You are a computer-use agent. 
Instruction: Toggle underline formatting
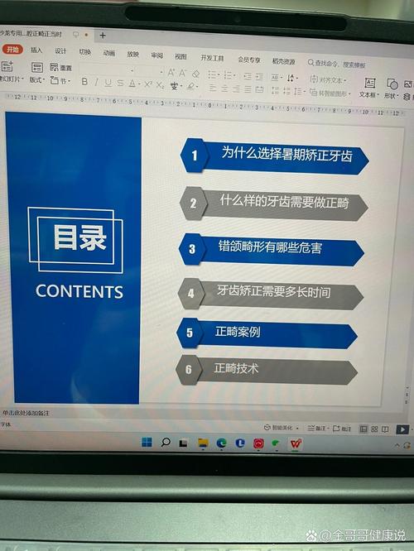tap(108, 83)
